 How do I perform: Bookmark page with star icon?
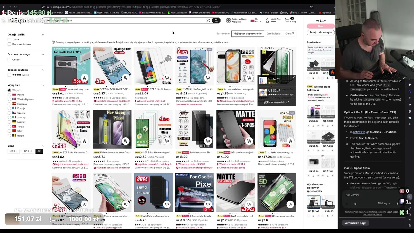pyautogui.click(x=311, y=7)
